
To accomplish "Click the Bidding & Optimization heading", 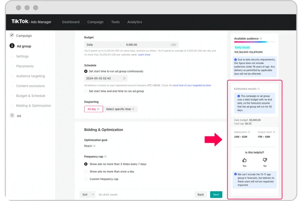I will point(103,129).
